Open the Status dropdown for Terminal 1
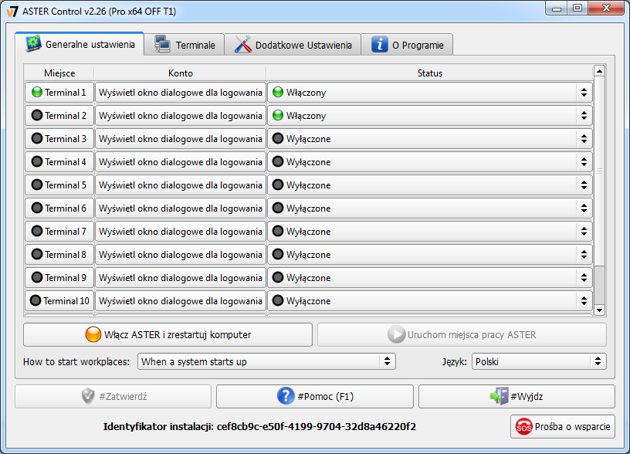630x454 pixels. click(x=430, y=93)
